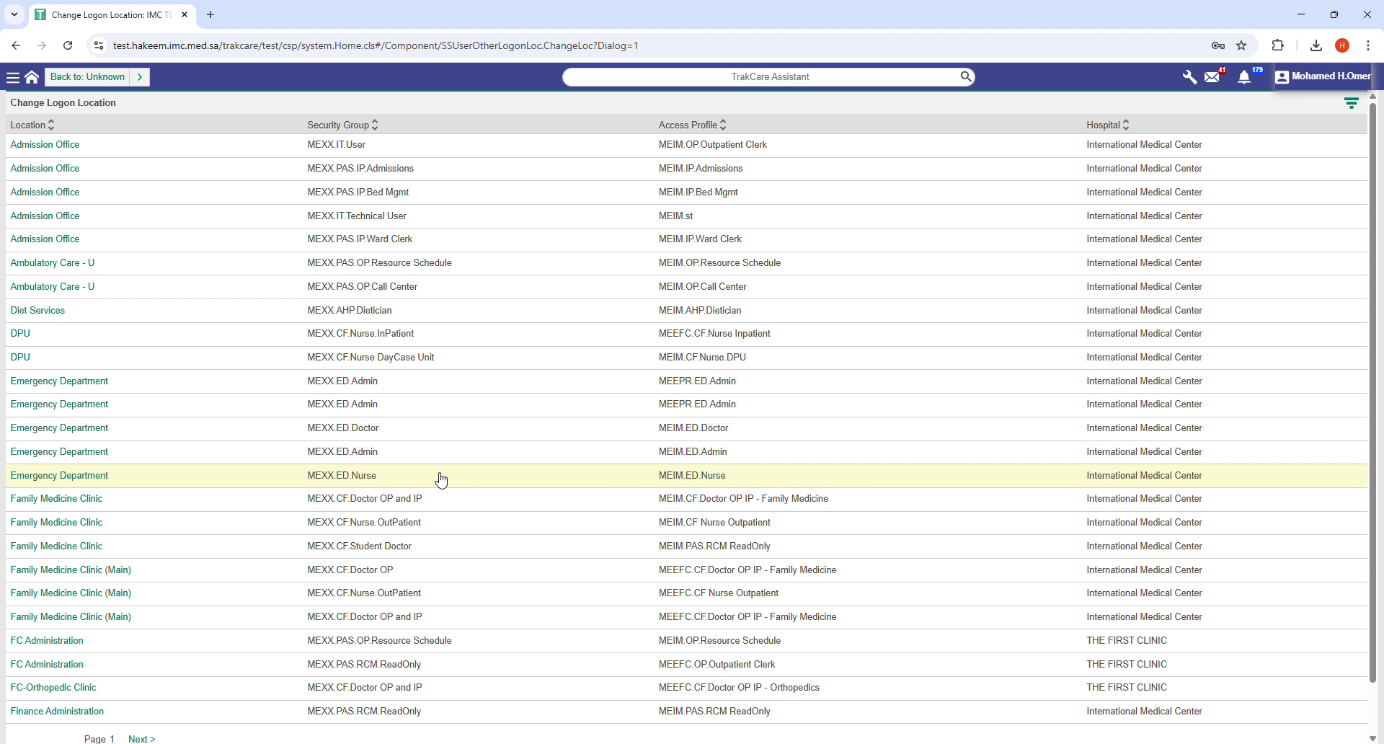Start a search with the magnifier icon
Image resolution: width=1384 pixels, height=744 pixels.
coord(966,76)
